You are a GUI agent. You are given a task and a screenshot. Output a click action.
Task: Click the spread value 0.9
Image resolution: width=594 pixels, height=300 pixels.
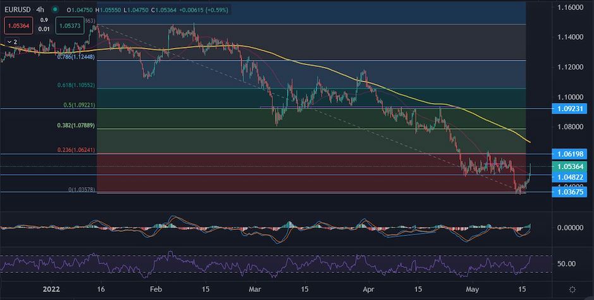(x=44, y=20)
